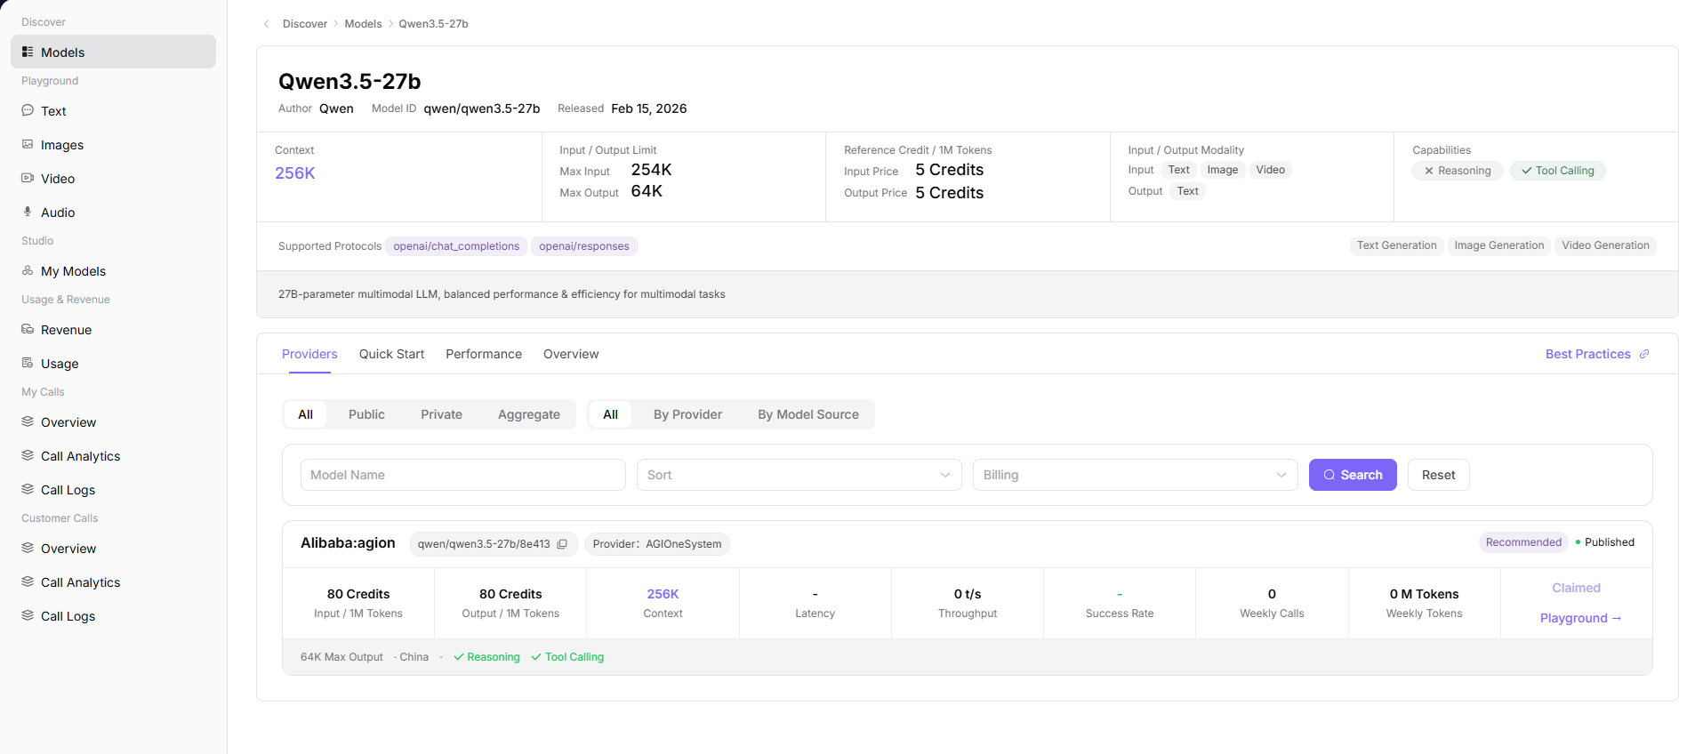The image size is (1695, 754).
Task: Switch to the Providers tab
Action: pyautogui.click(x=309, y=354)
